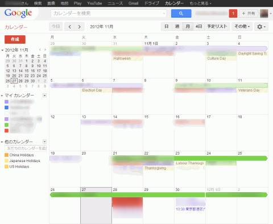Collapse the mini calendar 2012年 11月 triangle

[x=2, y=50]
